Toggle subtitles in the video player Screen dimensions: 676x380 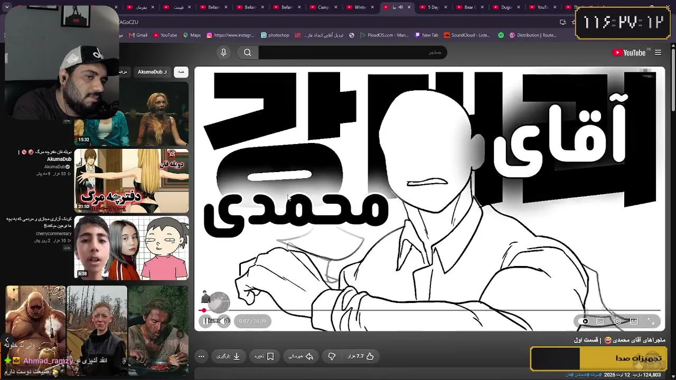point(600,321)
